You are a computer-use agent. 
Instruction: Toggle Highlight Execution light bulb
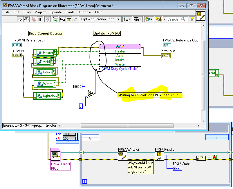click(47, 19)
